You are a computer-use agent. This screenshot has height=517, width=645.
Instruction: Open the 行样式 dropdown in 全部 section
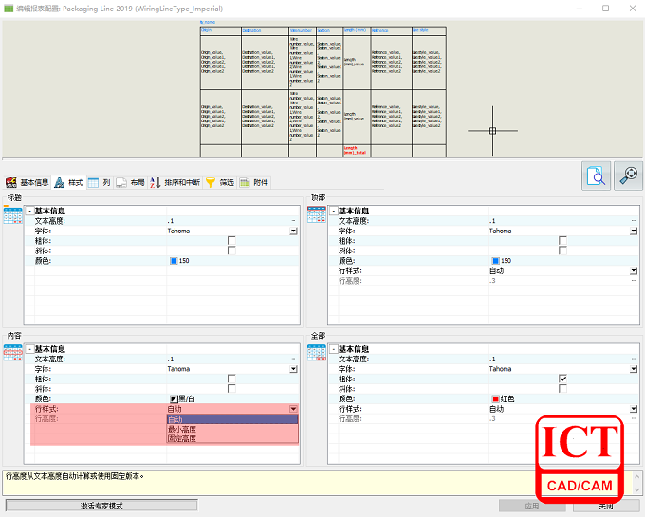pos(634,409)
